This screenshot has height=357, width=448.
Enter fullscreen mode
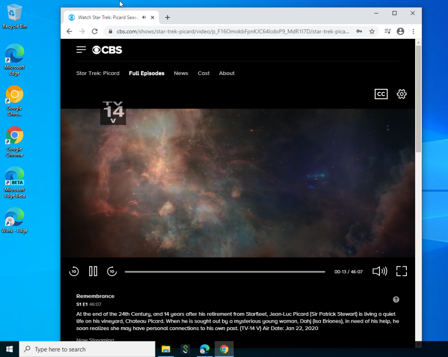(x=401, y=271)
